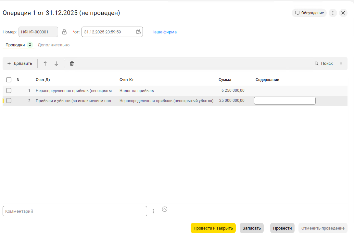Toggle the select-all checkbox in table header
Viewport: 354px width, 239px height.
coord(9,80)
